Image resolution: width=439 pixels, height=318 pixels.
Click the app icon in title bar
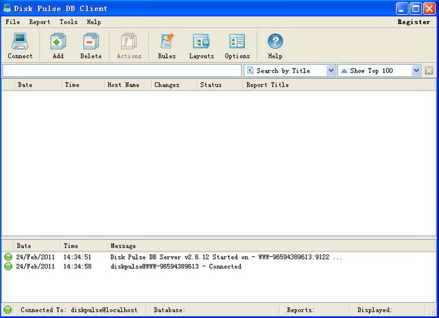click(x=7, y=8)
